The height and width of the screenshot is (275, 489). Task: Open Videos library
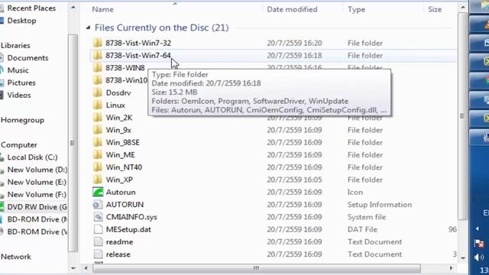coord(19,95)
